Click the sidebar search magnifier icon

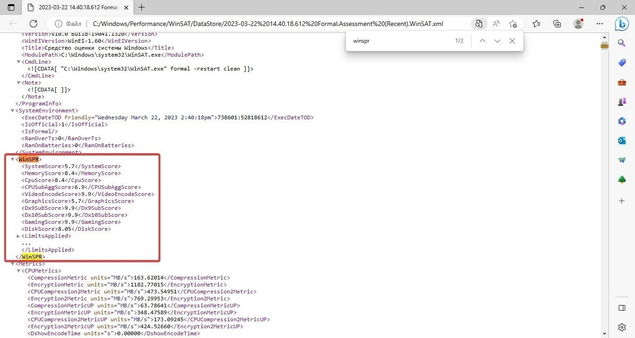click(x=622, y=43)
